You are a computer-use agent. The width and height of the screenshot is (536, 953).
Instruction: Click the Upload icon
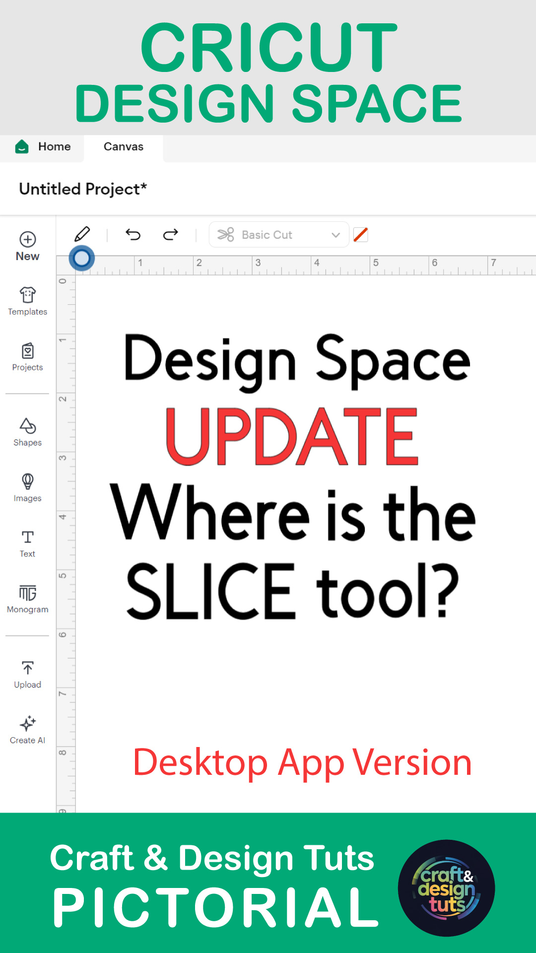pos(27,668)
